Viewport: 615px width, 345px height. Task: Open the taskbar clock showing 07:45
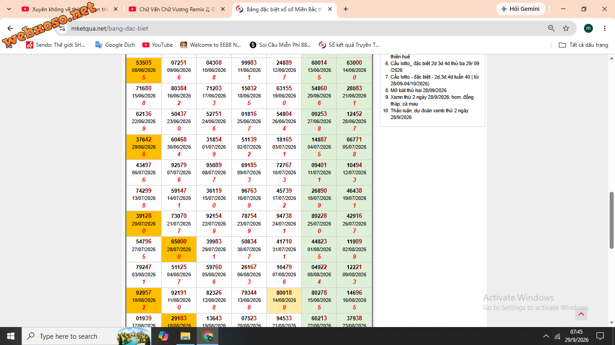click(576, 336)
